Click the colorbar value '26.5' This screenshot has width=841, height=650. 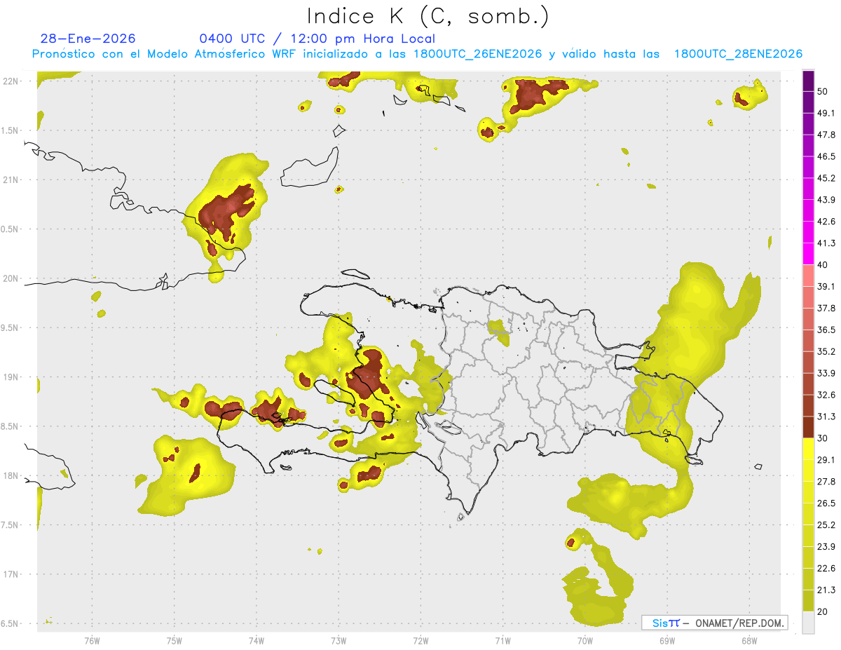tap(826, 503)
